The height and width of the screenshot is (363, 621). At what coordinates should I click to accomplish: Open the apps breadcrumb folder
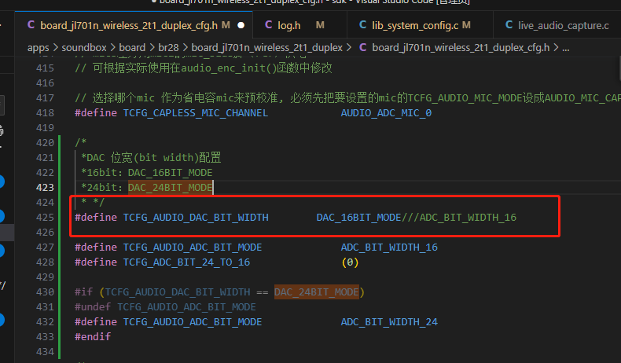(39, 48)
